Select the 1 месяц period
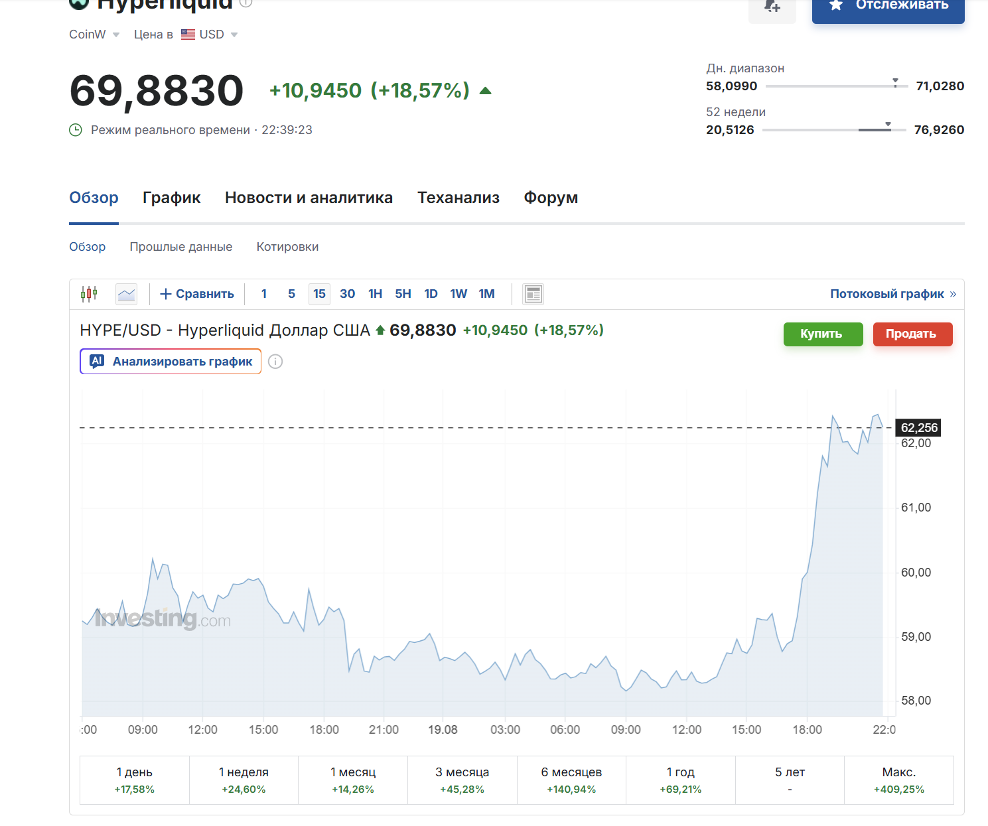The height and width of the screenshot is (826, 988). (x=353, y=780)
